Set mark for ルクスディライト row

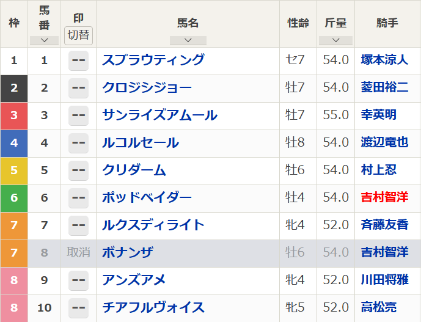[x=78, y=225]
